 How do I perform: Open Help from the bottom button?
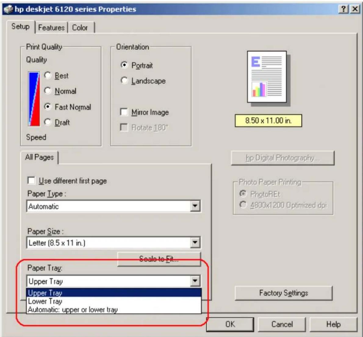click(333, 324)
